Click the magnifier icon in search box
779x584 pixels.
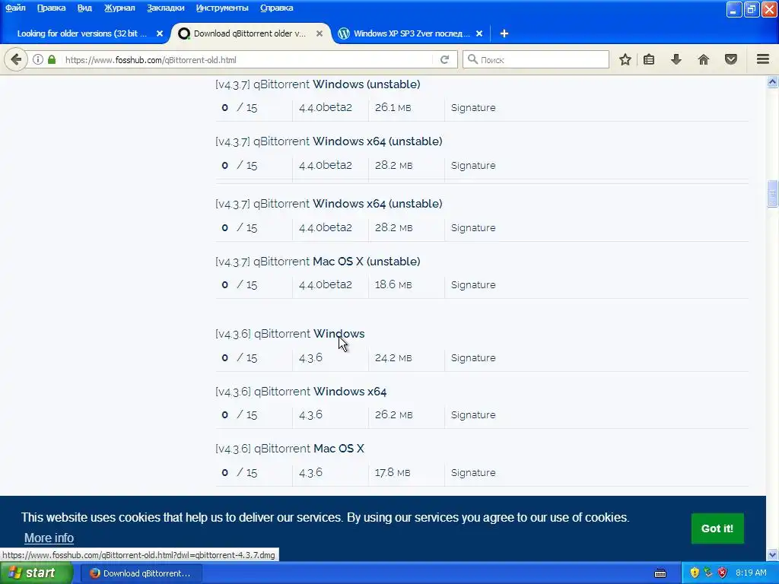(x=472, y=59)
